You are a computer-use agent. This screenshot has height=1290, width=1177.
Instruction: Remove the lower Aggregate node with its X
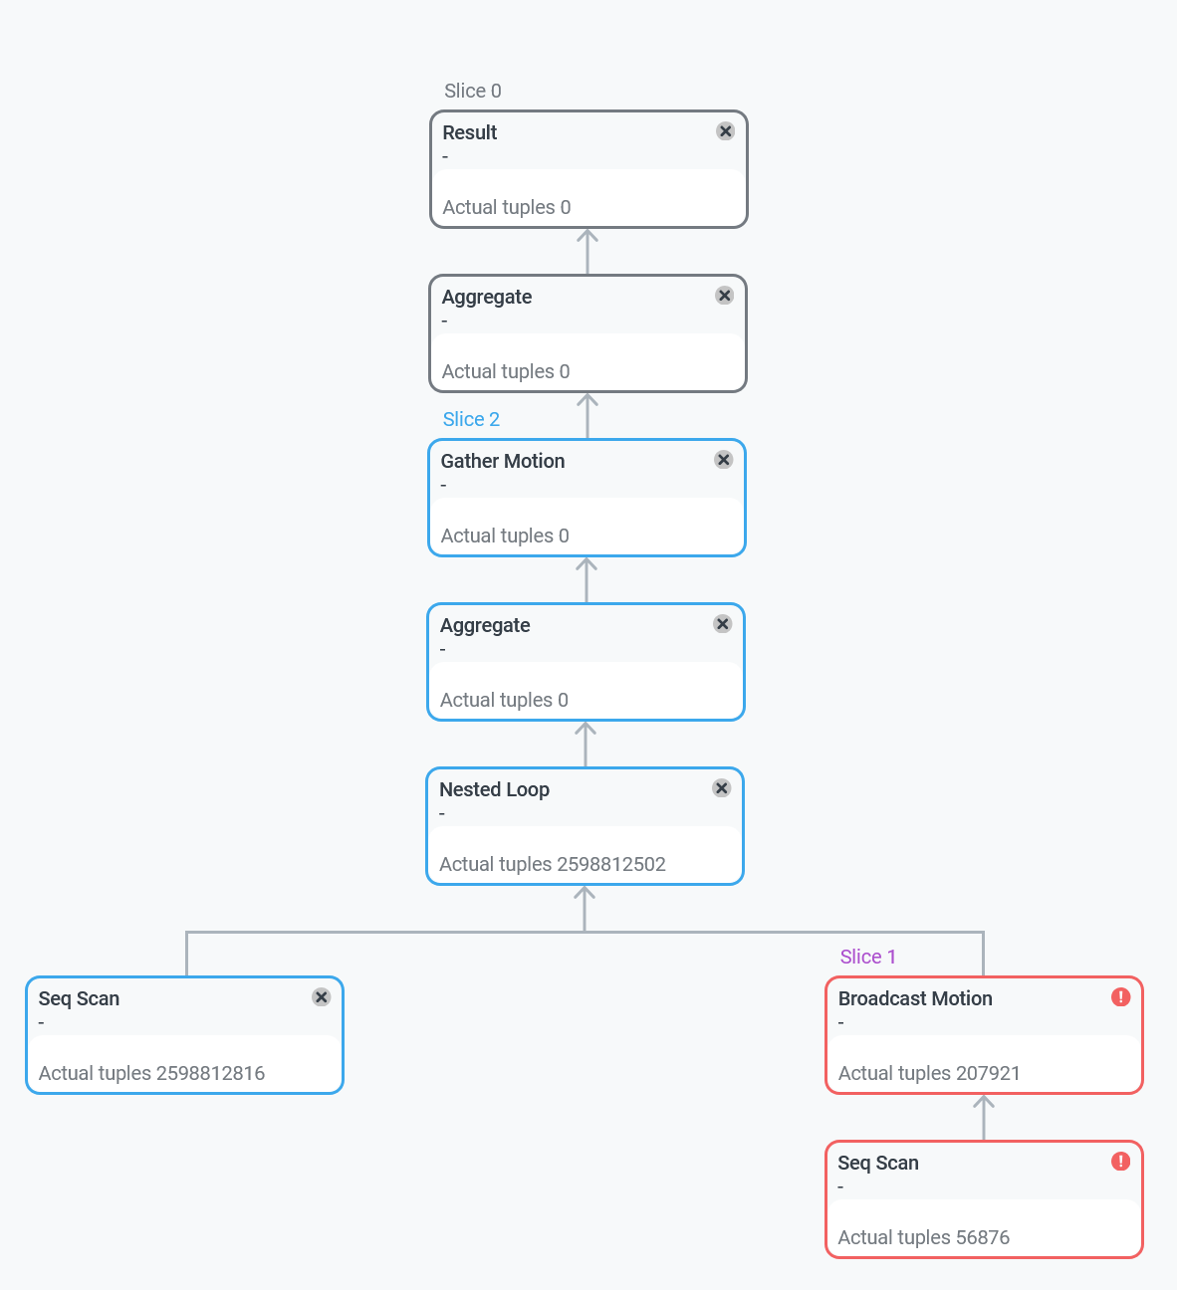[x=722, y=623]
